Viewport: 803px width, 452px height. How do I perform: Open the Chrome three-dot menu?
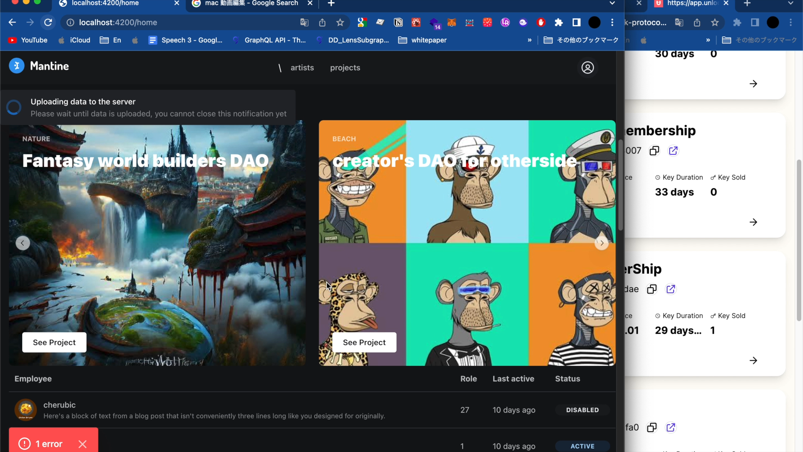(x=612, y=23)
